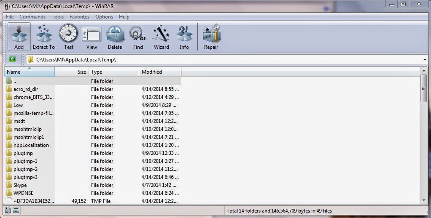The width and height of the screenshot is (431, 218).
Task: Click the key/password icon in status bar
Action: [x=16, y=210]
